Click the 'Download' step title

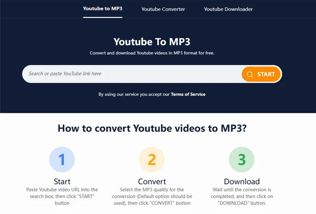242,182
